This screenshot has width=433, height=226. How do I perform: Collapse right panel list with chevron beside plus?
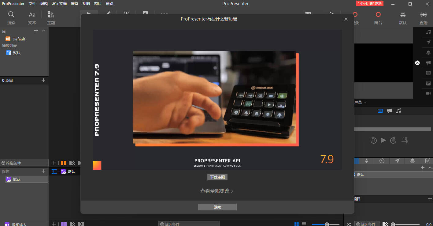click(430, 168)
